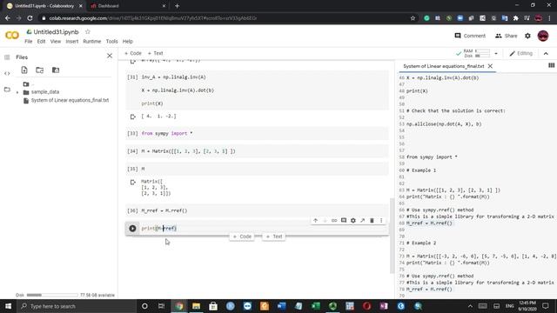Open the Edit menu
This screenshot has height=313, width=557.
coord(41,42)
